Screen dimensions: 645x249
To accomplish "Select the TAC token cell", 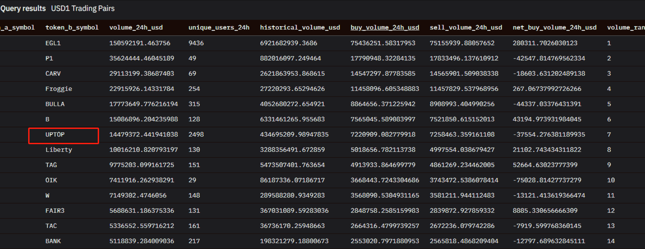I will (51, 226).
